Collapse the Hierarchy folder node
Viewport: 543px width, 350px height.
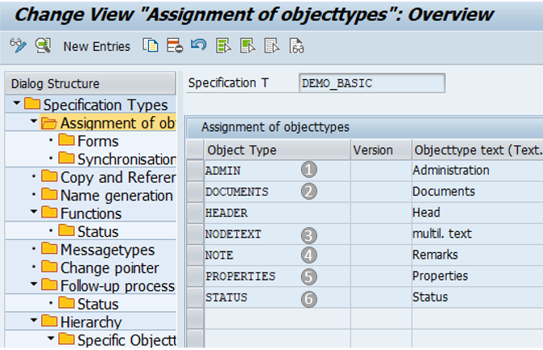click(x=33, y=322)
